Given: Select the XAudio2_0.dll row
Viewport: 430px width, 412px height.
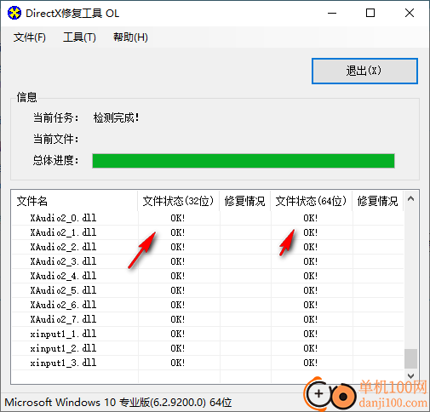Looking at the screenshot, I should pyautogui.click(x=208, y=218).
